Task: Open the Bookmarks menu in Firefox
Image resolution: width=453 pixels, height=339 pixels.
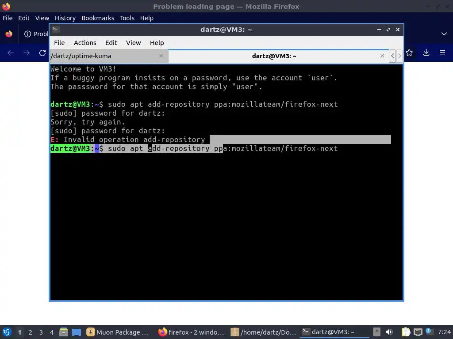Action: click(x=98, y=18)
